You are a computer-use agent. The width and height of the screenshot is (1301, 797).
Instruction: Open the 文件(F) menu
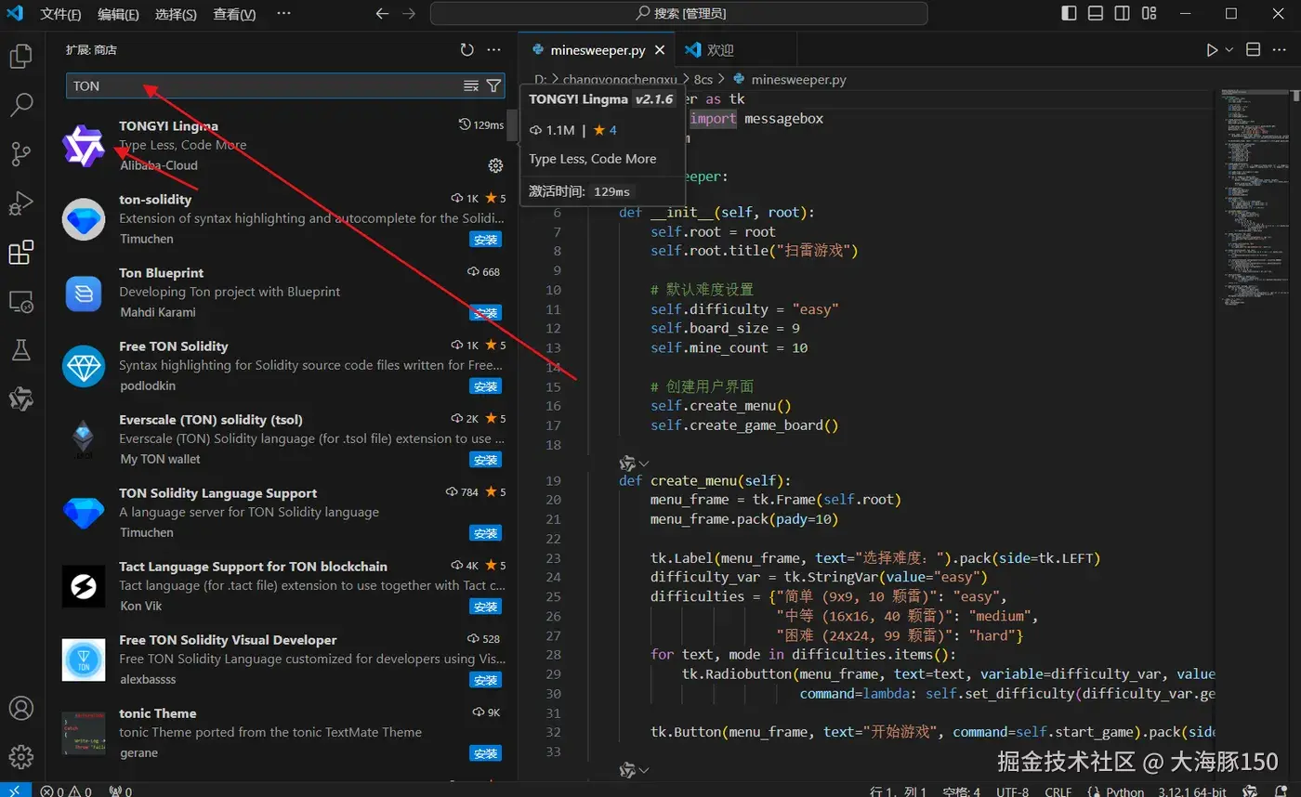point(61,14)
